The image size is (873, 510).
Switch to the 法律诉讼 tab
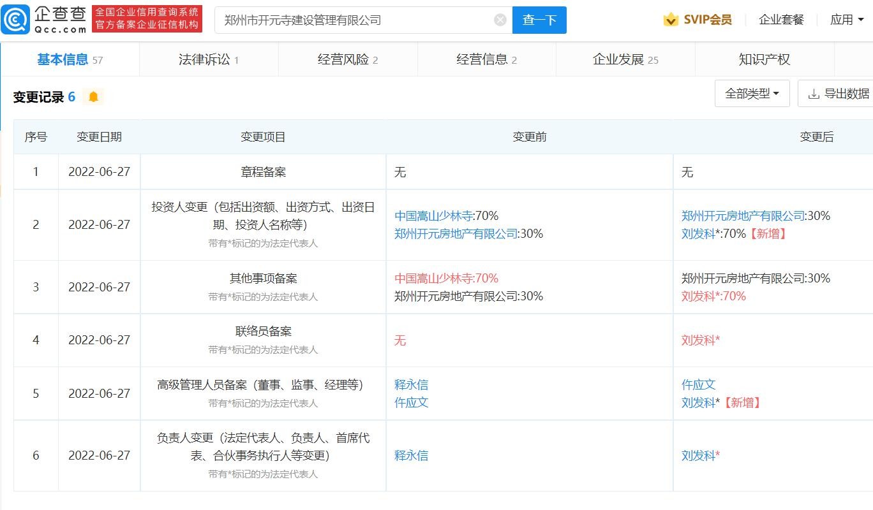209,59
